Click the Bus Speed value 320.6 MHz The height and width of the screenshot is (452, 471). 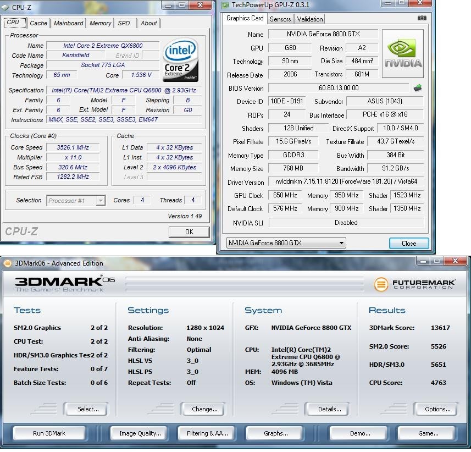(x=73, y=167)
